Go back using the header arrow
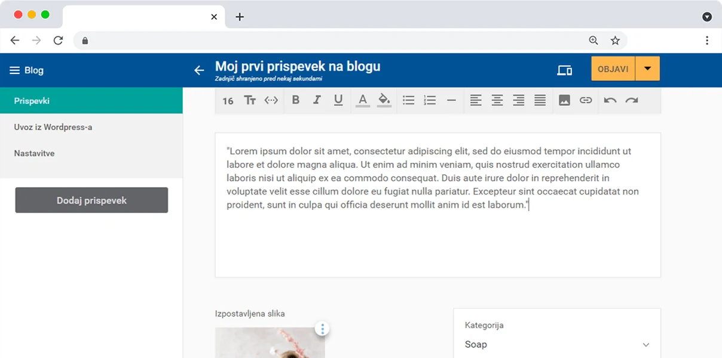The image size is (722, 358). tap(199, 70)
